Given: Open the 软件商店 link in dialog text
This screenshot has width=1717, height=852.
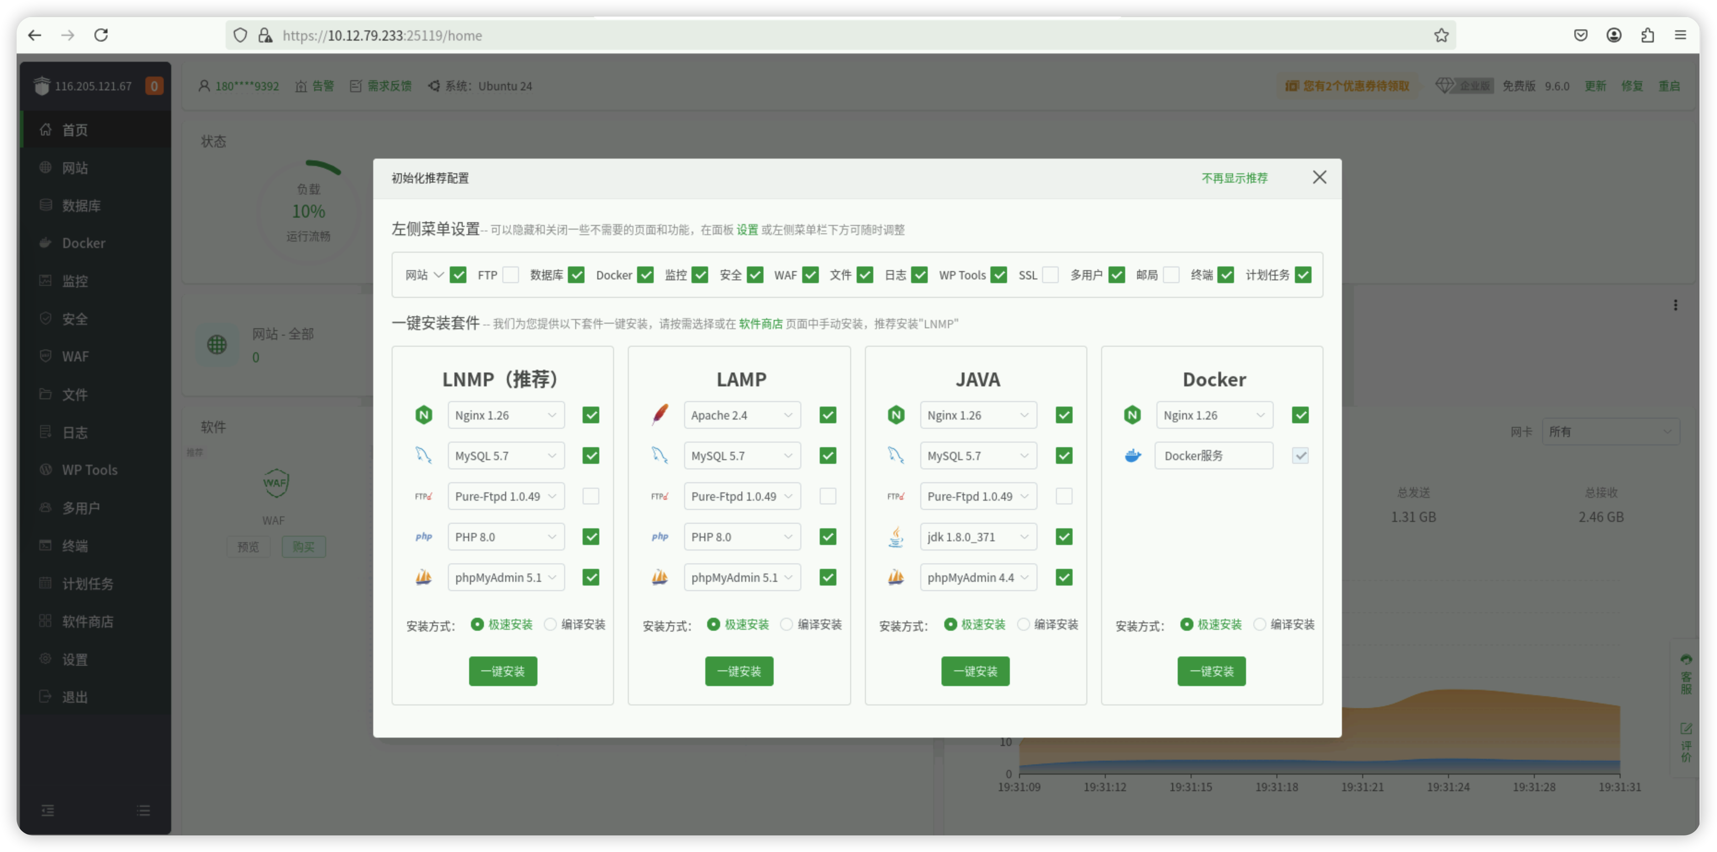Looking at the screenshot, I should coord(761,324).
